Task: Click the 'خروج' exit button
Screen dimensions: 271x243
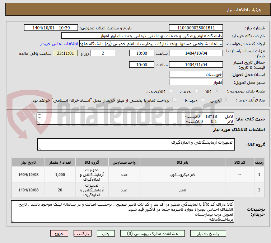Action: (x=59, y=234)
